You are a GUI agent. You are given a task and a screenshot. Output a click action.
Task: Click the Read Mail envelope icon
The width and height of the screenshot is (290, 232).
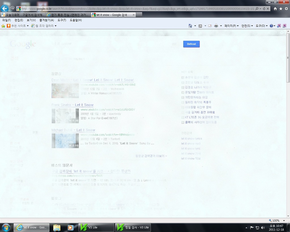[x=210, y=26]
